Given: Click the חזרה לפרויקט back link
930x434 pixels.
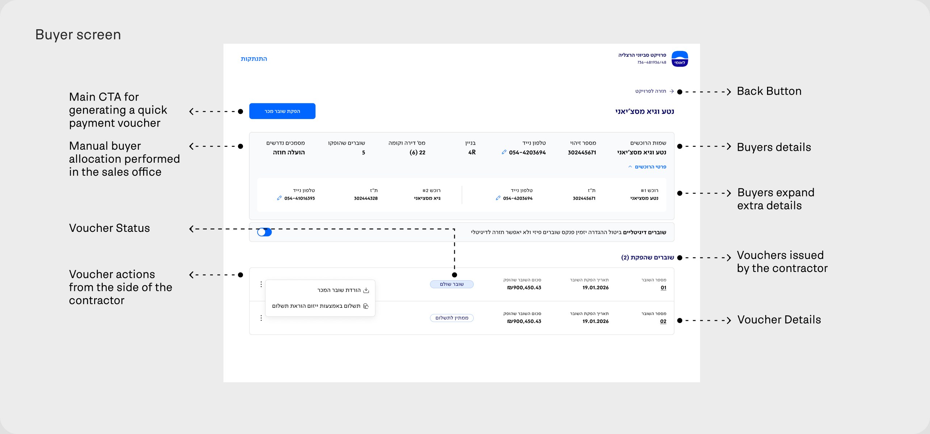Looking at the screenshot, I should (651, 91).
